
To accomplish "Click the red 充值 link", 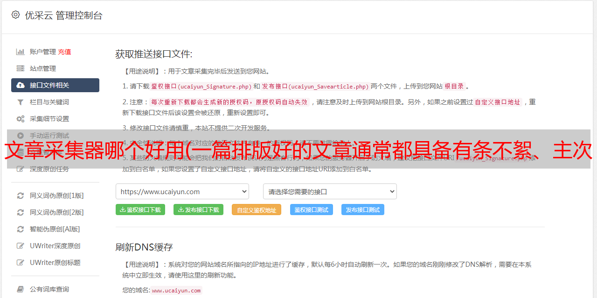I will coord(65,52).
